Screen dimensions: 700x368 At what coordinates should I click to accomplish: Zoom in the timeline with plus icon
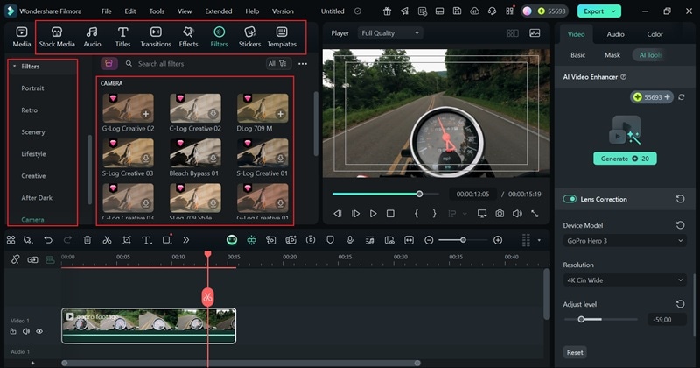pyautogui.click(x=498, y=240)
